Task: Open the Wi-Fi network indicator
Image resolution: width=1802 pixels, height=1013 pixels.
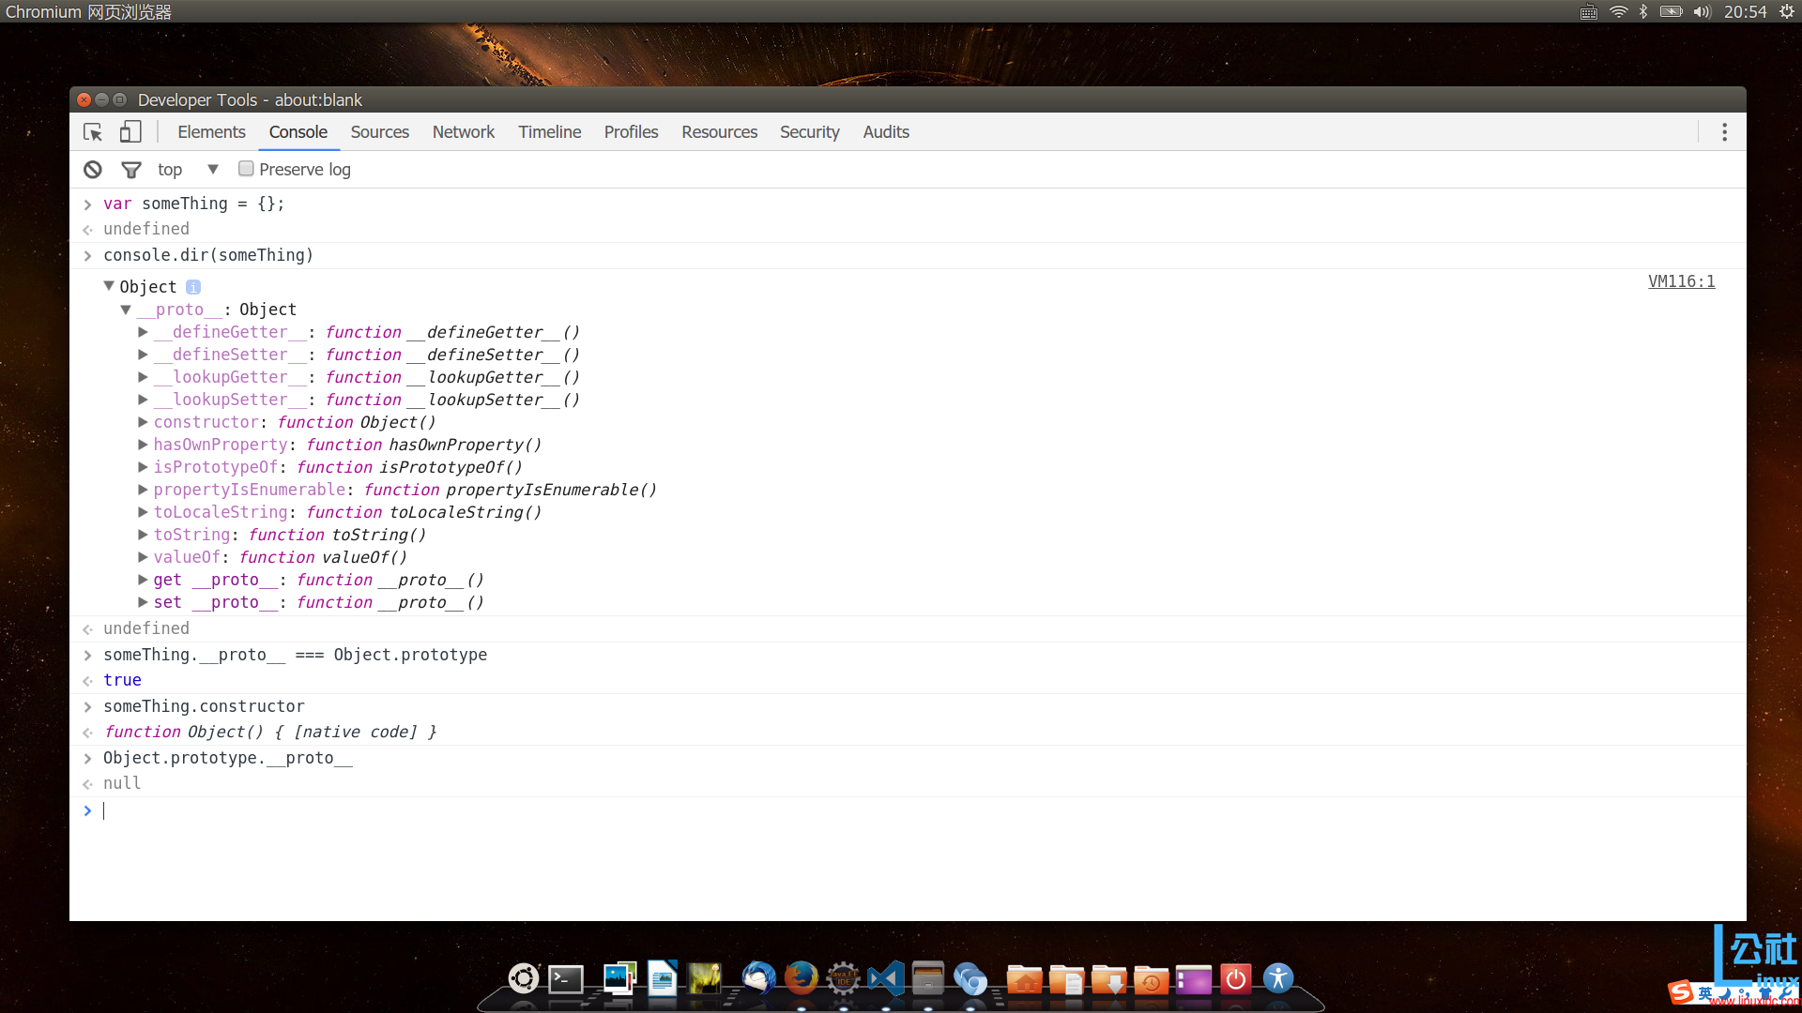Action: click(1619, 11)
